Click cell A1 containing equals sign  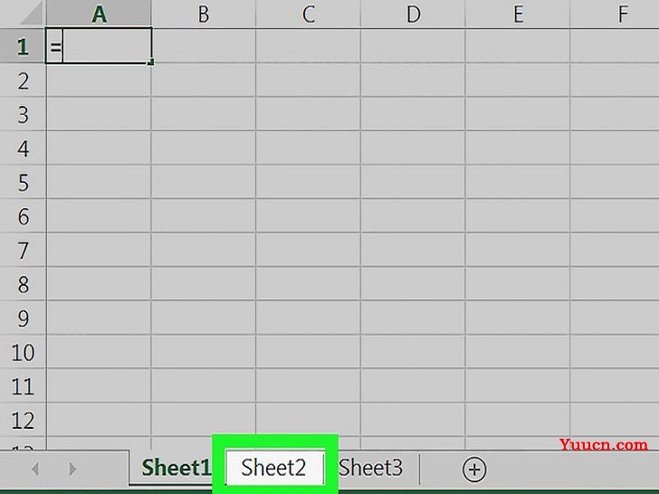[99, 46]
